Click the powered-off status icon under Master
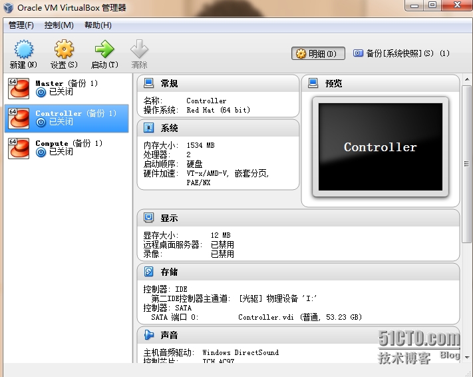The width and height of the screenshot is (473, 377). [x=41, y=93]
